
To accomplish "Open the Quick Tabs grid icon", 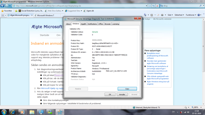I will pos(3,15).
